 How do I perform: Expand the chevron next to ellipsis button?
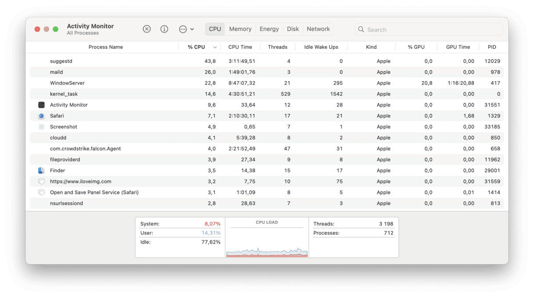[192, 29]
